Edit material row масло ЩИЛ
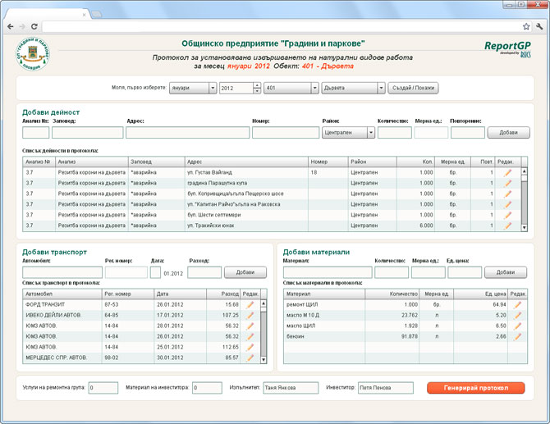Viewport: 550px width, 424px height. tap(518, 326)
